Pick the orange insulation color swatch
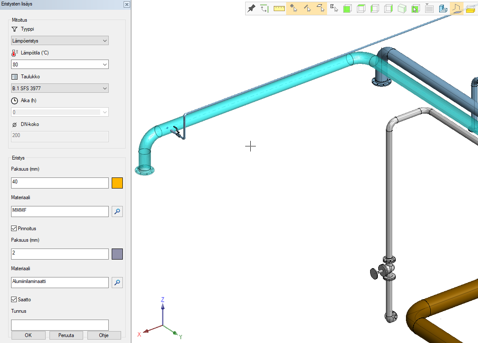This screenshot has height=343, width=478. [117, 183]
